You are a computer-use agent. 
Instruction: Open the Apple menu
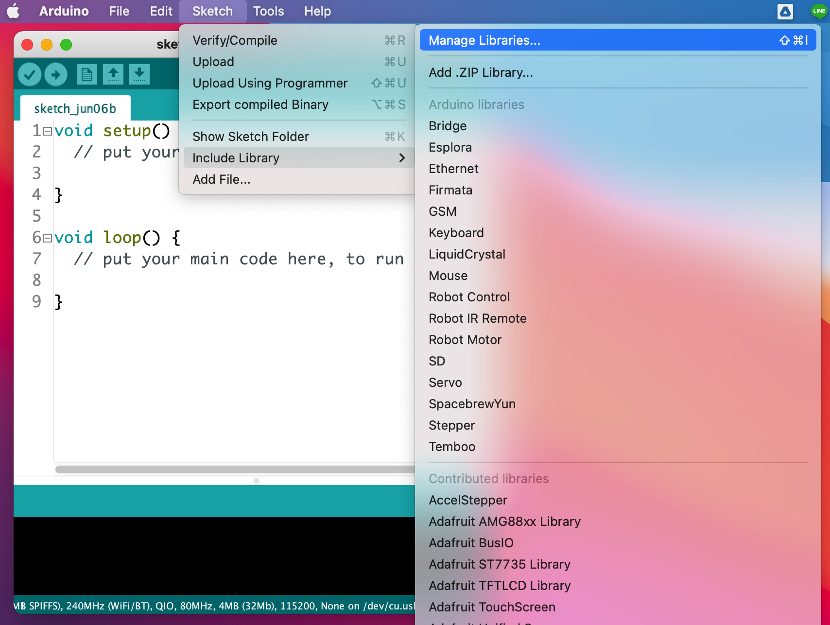[x=14, y=11]
